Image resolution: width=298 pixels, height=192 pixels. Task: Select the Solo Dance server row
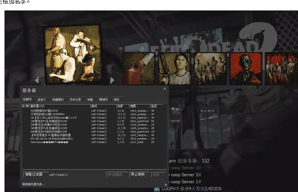[x=92, y=142]
